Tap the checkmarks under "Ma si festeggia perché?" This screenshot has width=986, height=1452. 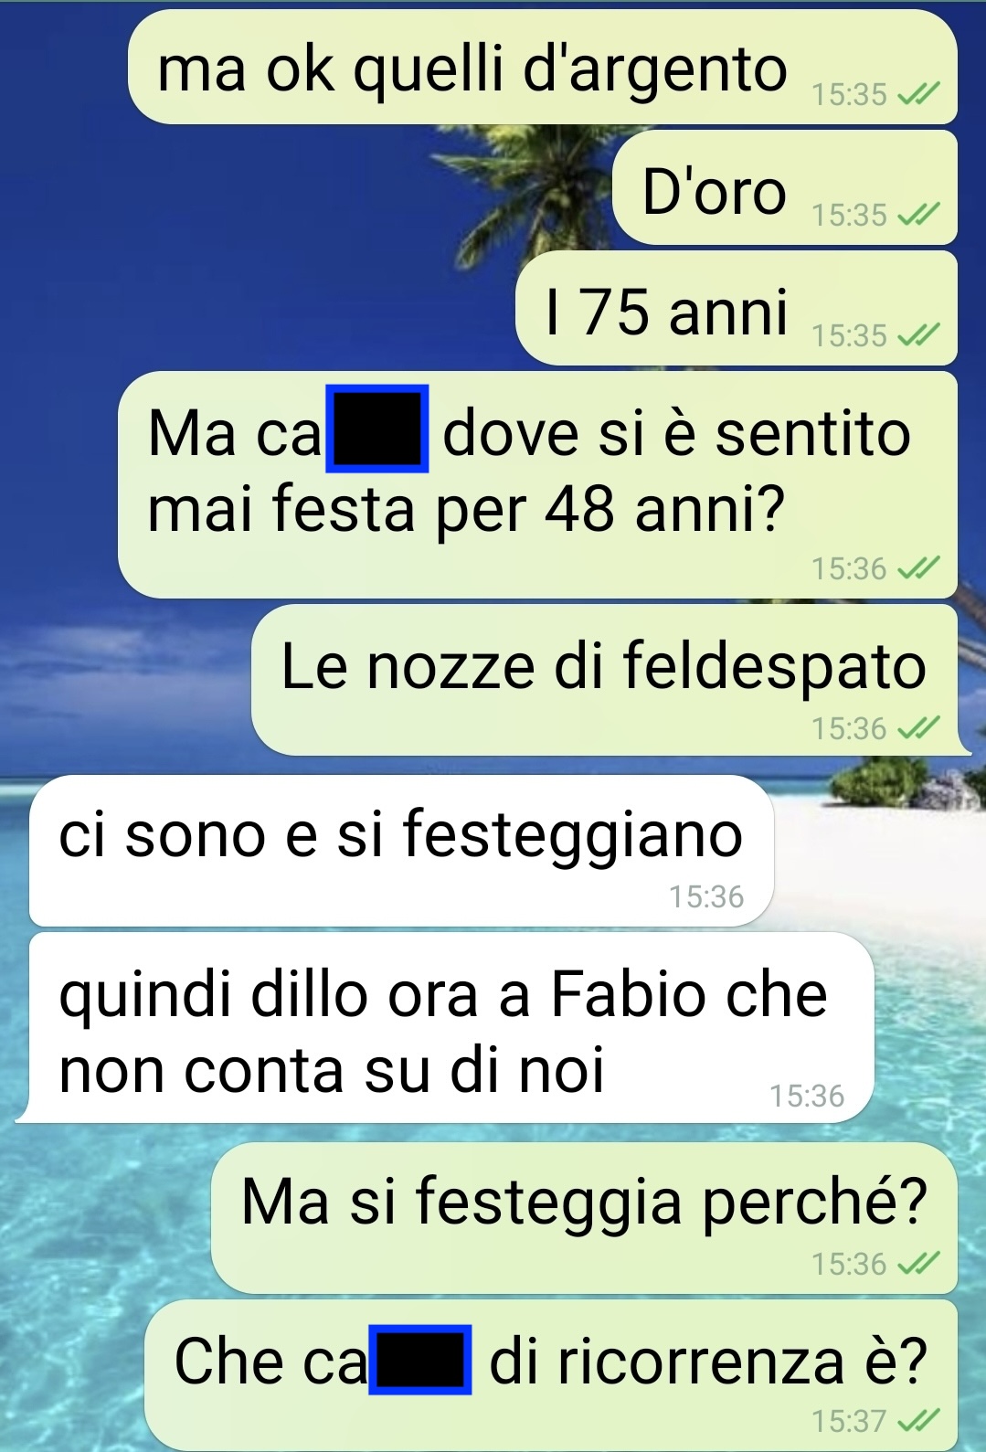918,1264
